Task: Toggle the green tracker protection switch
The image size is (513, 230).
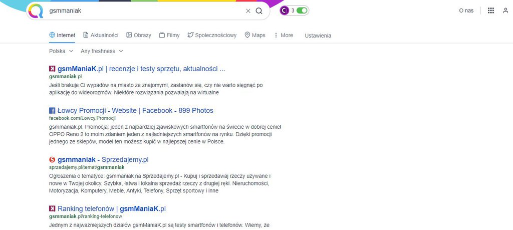Action: tap(302, 11)
